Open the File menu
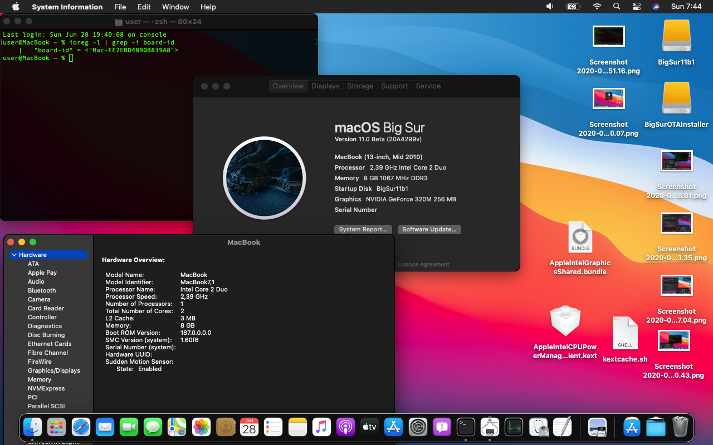The width and height of the screenshot is (713, 445). point(120,7)
